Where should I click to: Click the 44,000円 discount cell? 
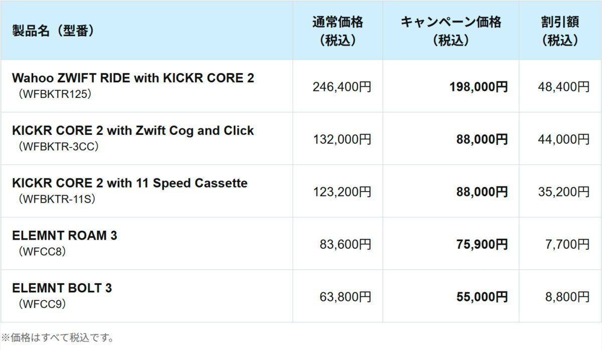click(x=561, y=139)
